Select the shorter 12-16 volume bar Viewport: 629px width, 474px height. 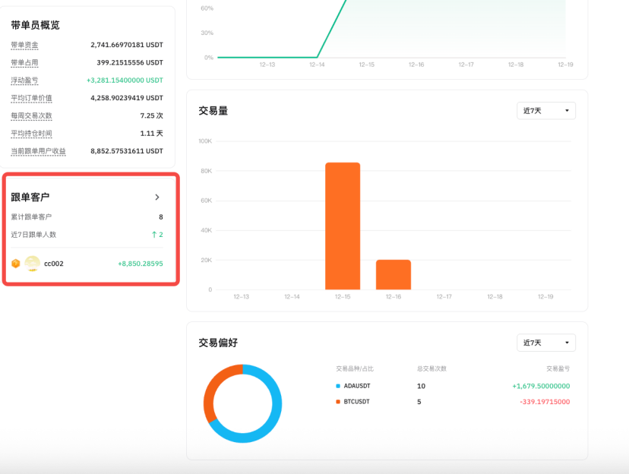click(393, 275)
